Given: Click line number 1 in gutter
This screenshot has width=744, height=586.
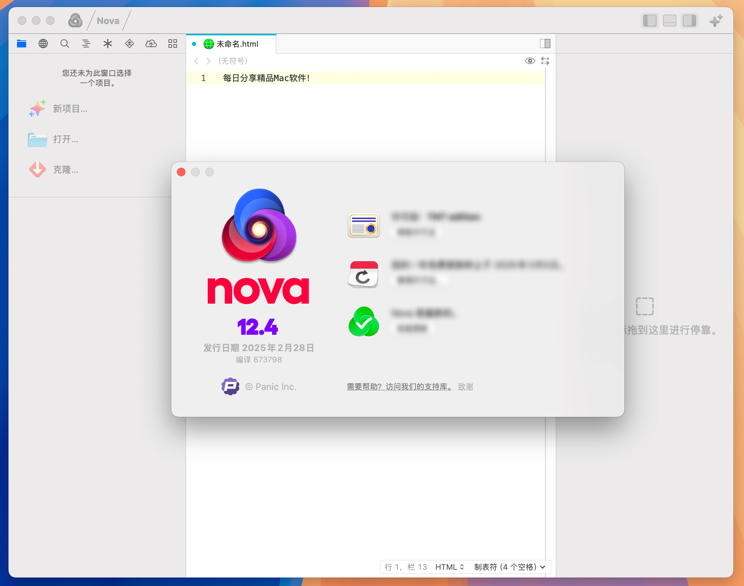Looking at the screenshot, I should coord(204,78).
